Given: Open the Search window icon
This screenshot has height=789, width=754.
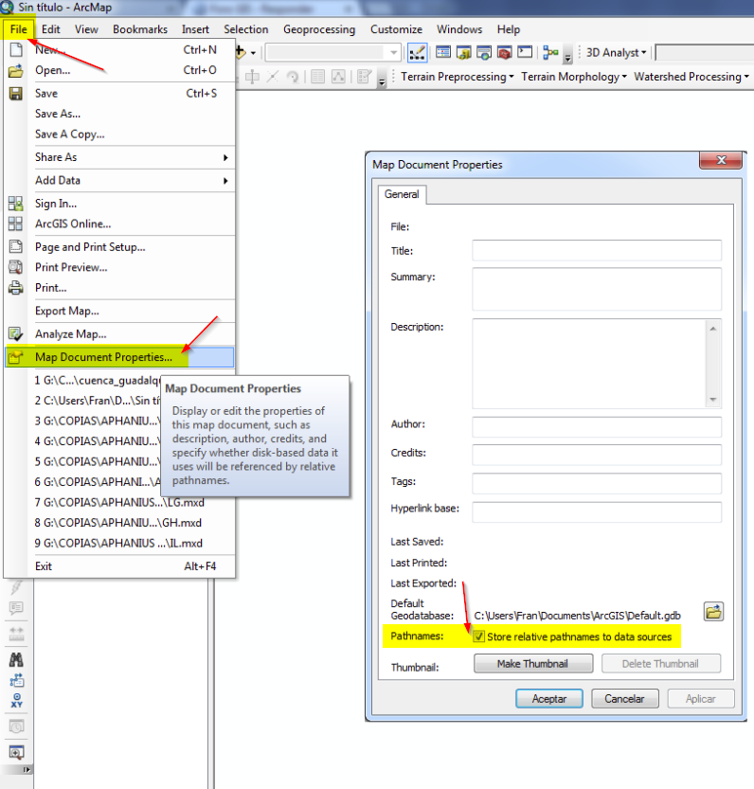Looking at the screenshot, I should (x=484, y=52).
